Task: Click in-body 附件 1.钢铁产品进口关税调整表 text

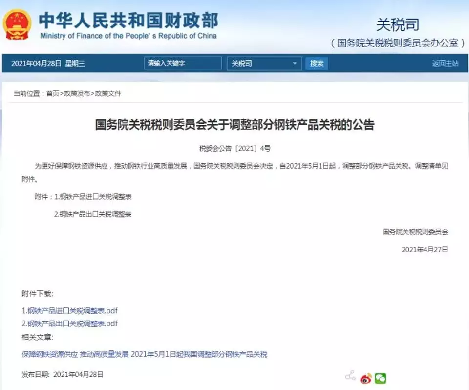Action: (92, 197)
